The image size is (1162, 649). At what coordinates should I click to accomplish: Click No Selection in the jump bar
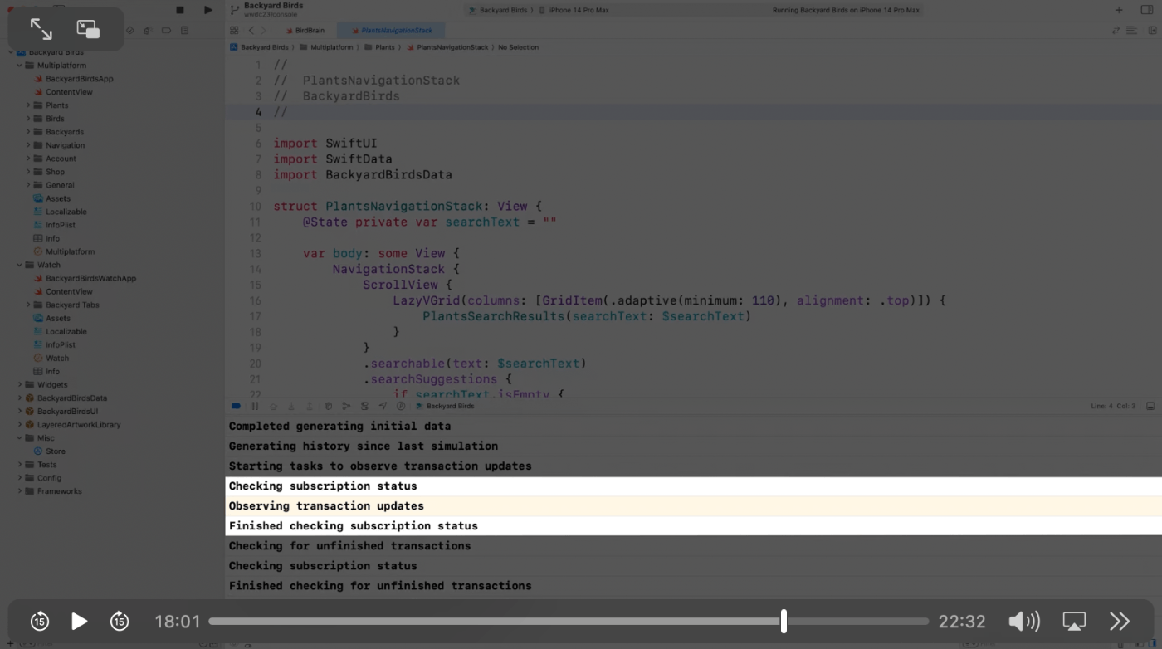coord(518,47)
